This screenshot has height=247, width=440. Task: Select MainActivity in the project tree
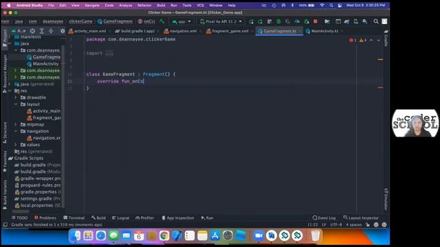[x=45, y=64]
